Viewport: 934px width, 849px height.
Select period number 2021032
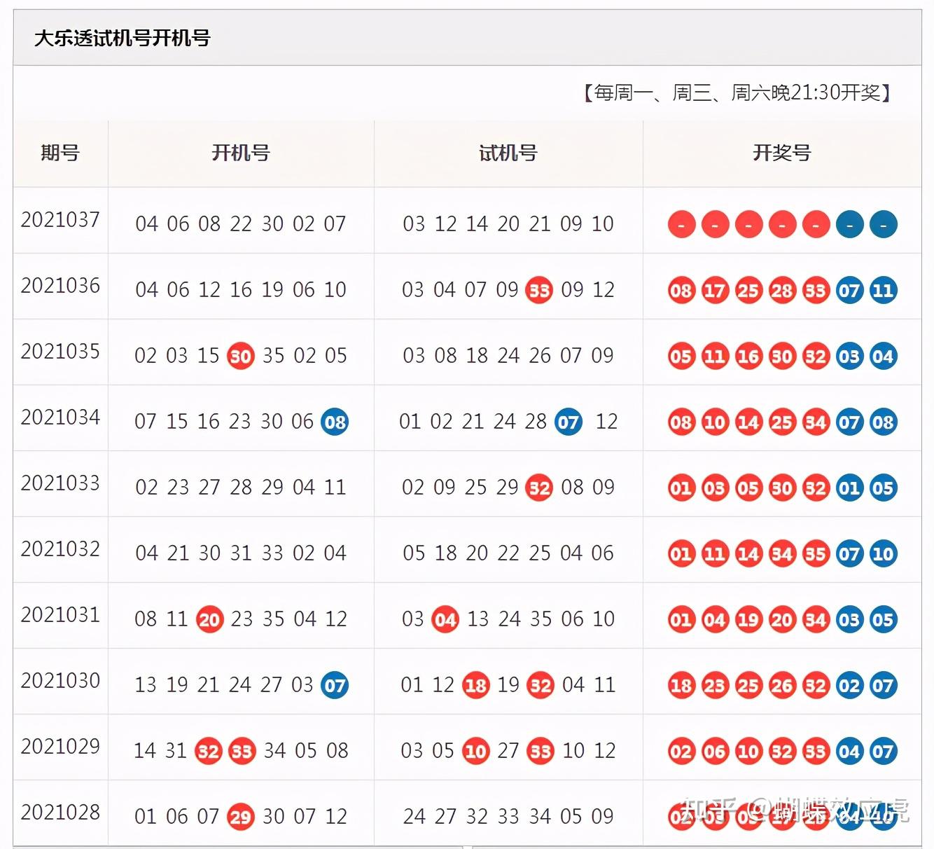(60, 549)
